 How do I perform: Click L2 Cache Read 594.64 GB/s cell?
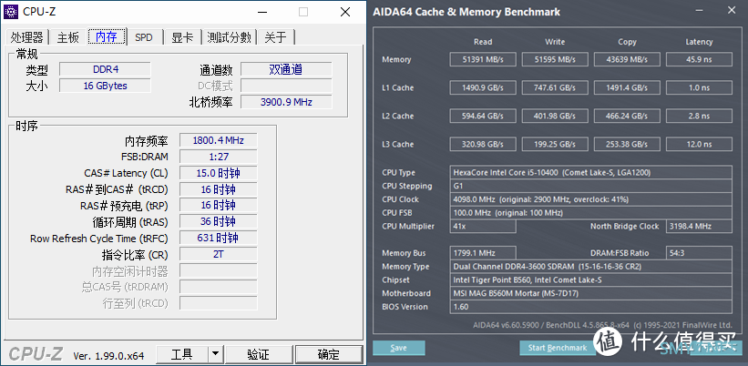point(483,116)
